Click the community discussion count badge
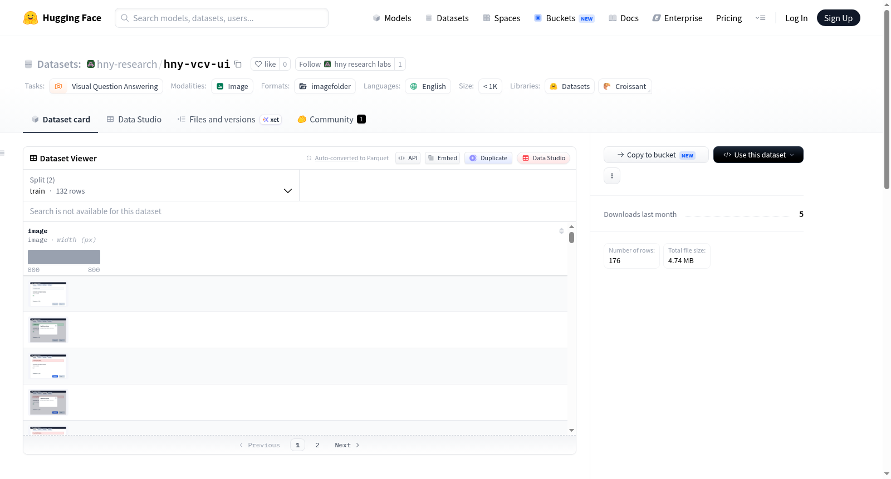Screen dimensions: 891x479 point(361,119)
